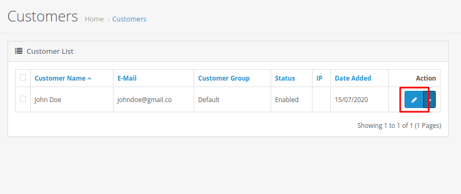This screenshot has height=194, width=461.
Task: Sort customers by Customer Group
Action: tap(224, 78)
